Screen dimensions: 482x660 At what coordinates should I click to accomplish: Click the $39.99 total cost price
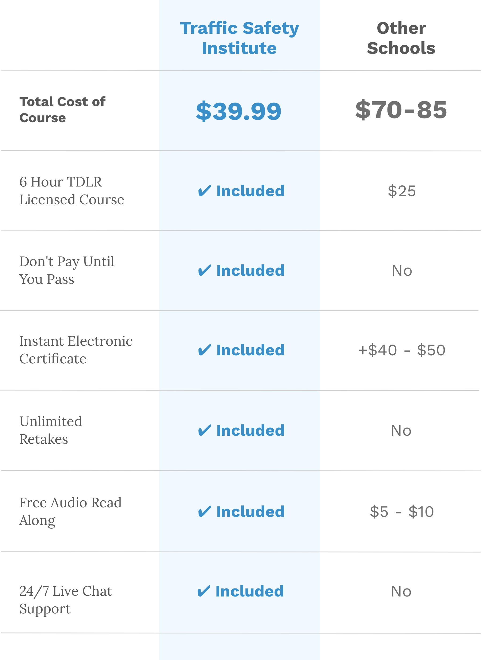coord(239,111)
